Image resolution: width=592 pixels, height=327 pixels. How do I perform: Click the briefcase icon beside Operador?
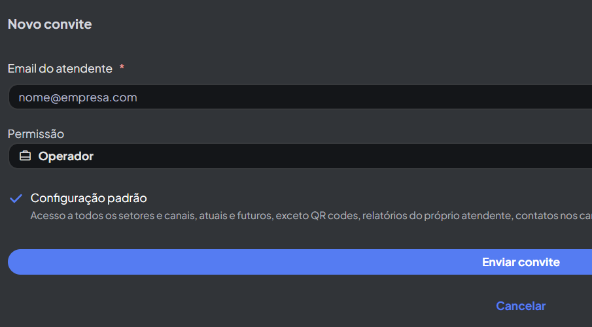pos(25,156)
